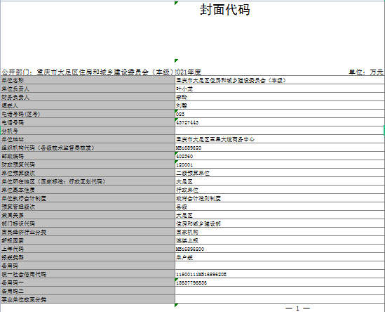Image resolution: width=385 pixels, height=312 pixels.
Task: Click the cell with area code 023
Action: [279, 114]
